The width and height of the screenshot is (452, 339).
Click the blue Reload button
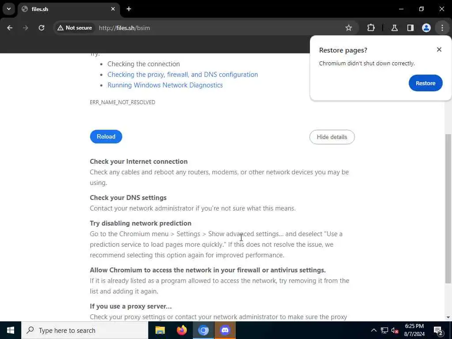point(106,137)
